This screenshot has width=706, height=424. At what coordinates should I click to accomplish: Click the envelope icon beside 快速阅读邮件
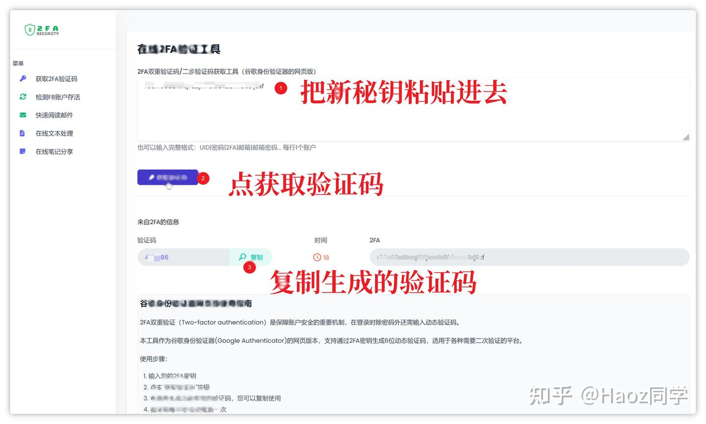coord(23,115)
